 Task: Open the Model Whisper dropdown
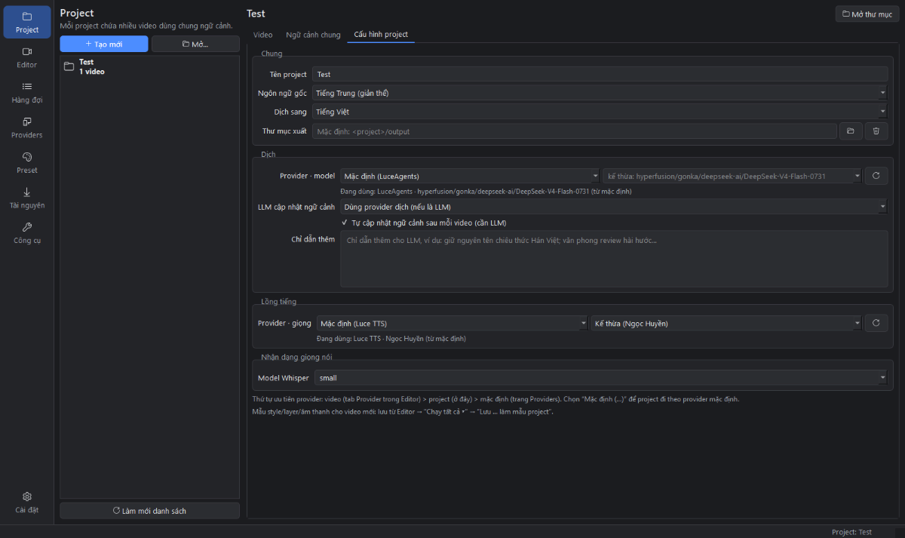click(601, 377)
